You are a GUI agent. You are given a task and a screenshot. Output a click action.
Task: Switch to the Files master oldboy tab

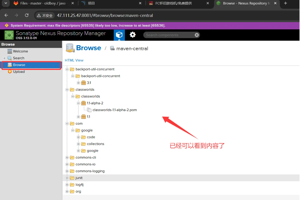pos(43,3)
